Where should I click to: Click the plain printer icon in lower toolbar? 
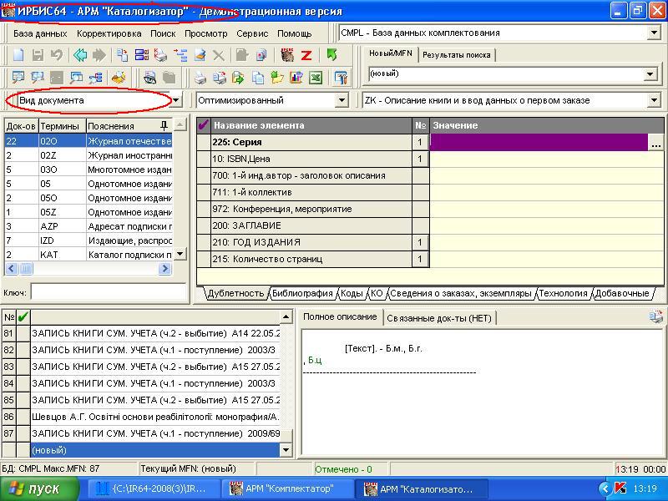pos(200,78)
